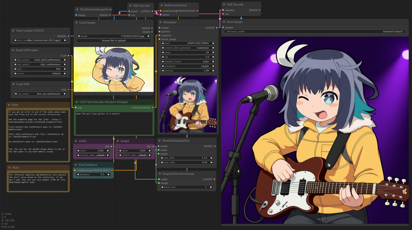The height and width of the screenshot is (230, 412).
Task: Click the MASK output socket on Load Image
Action: (152, 32)
